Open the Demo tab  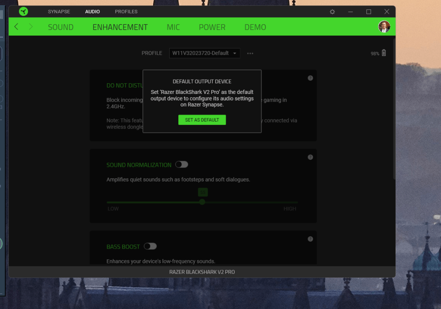pyautogui.click(x=255, y=27)
